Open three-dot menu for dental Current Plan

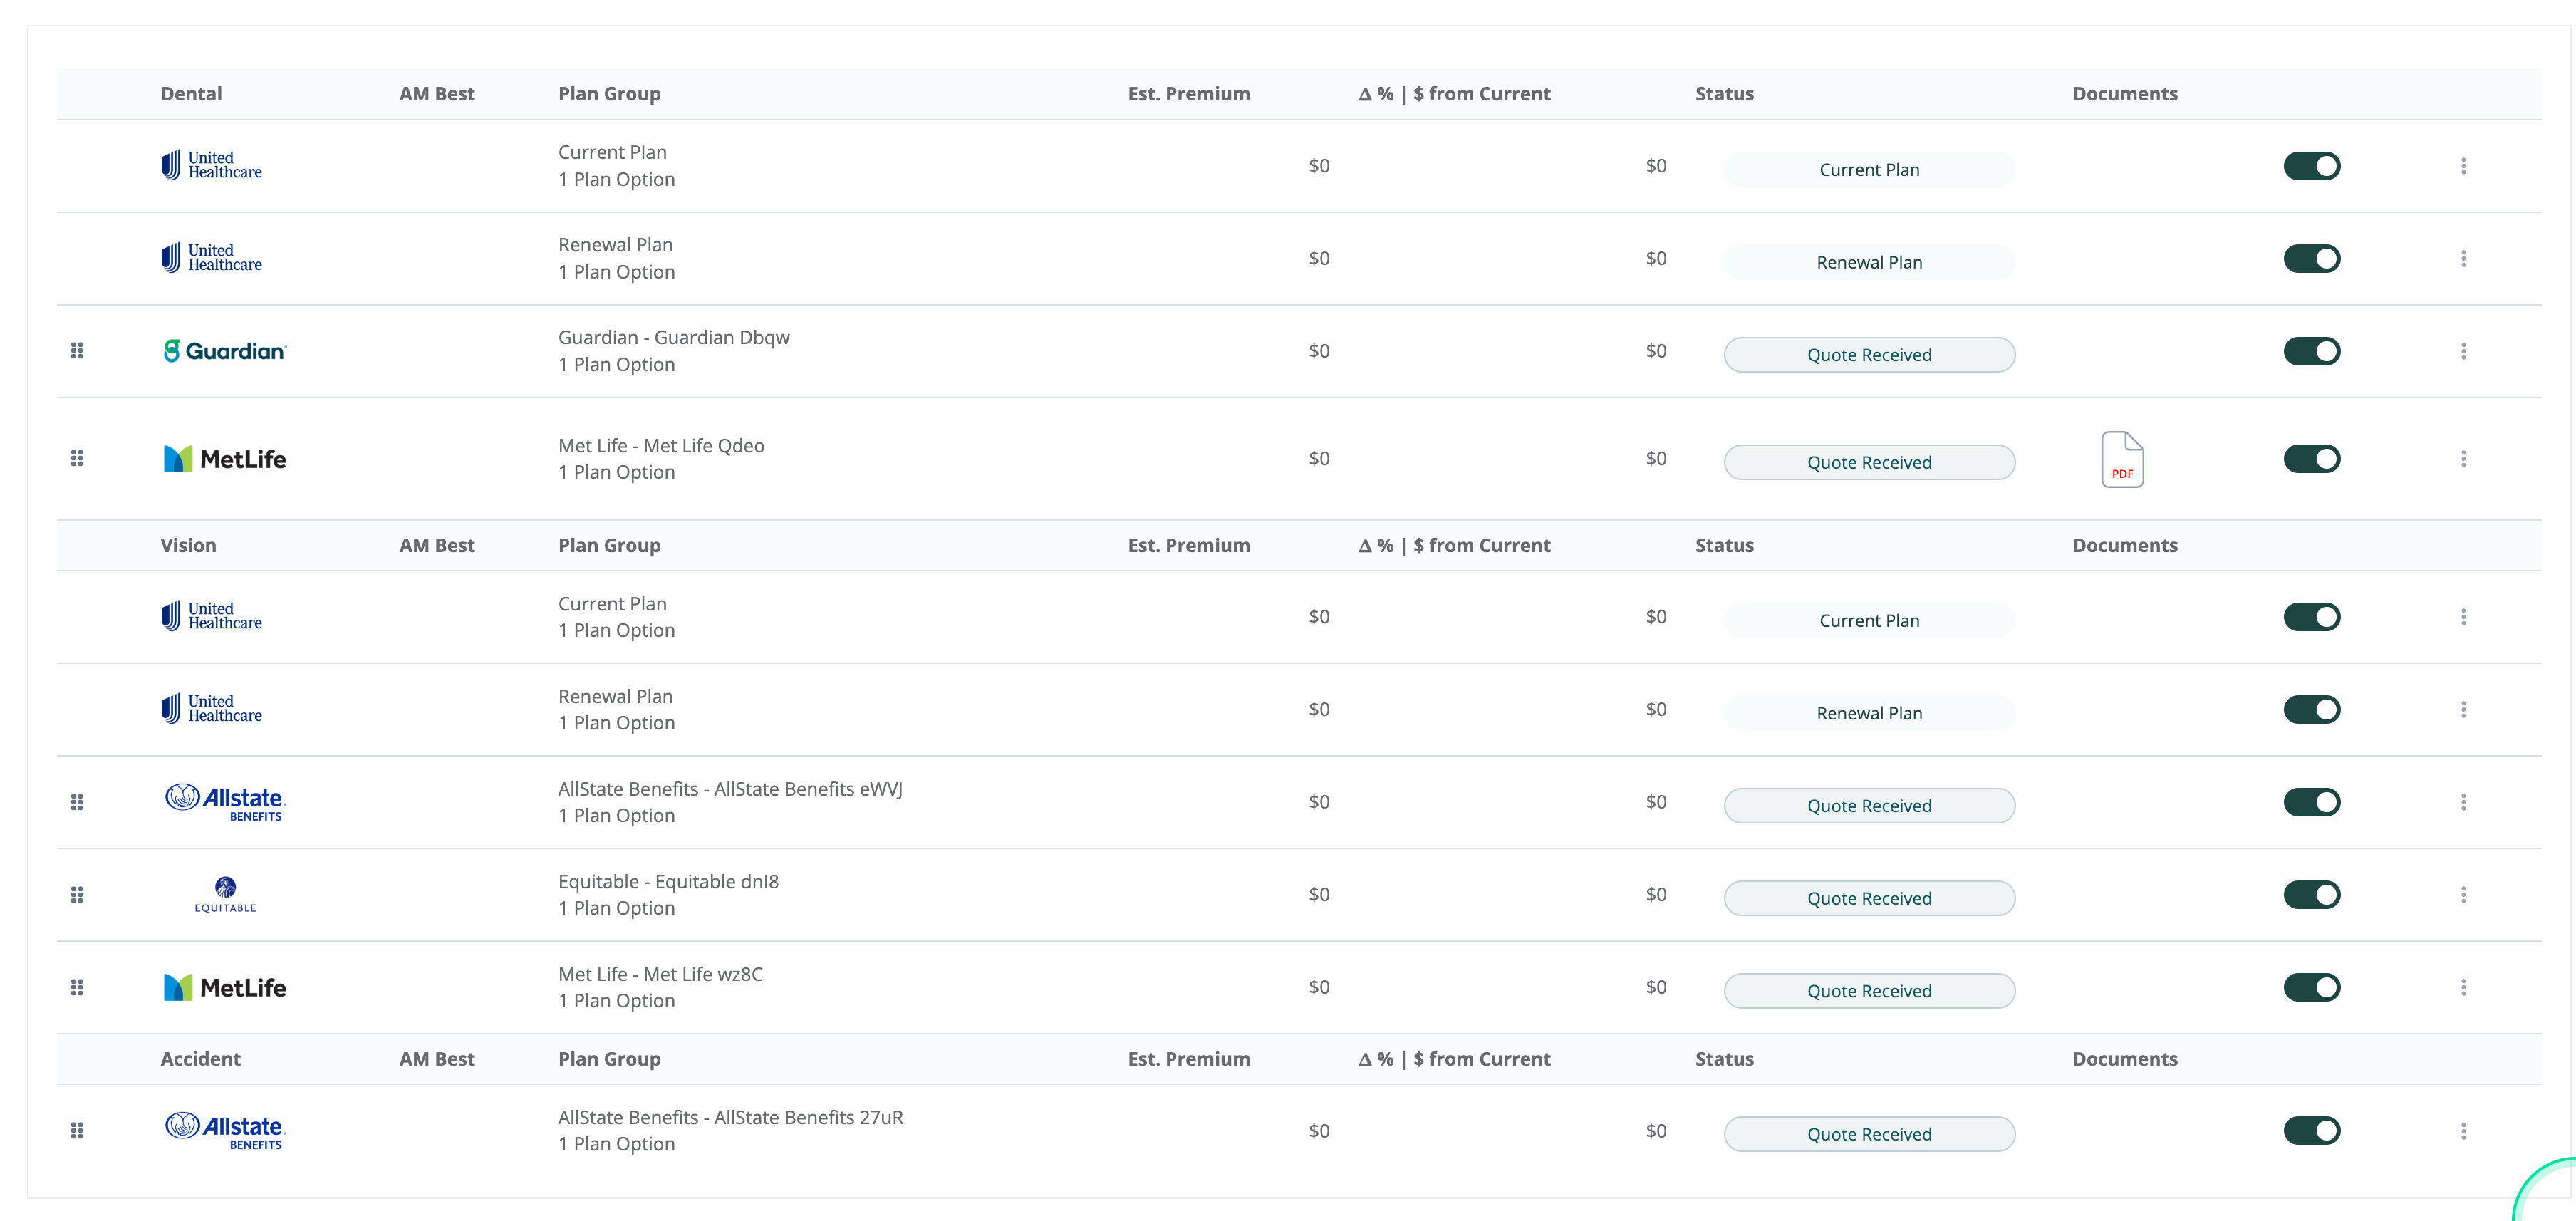(x=2463, y=166)
